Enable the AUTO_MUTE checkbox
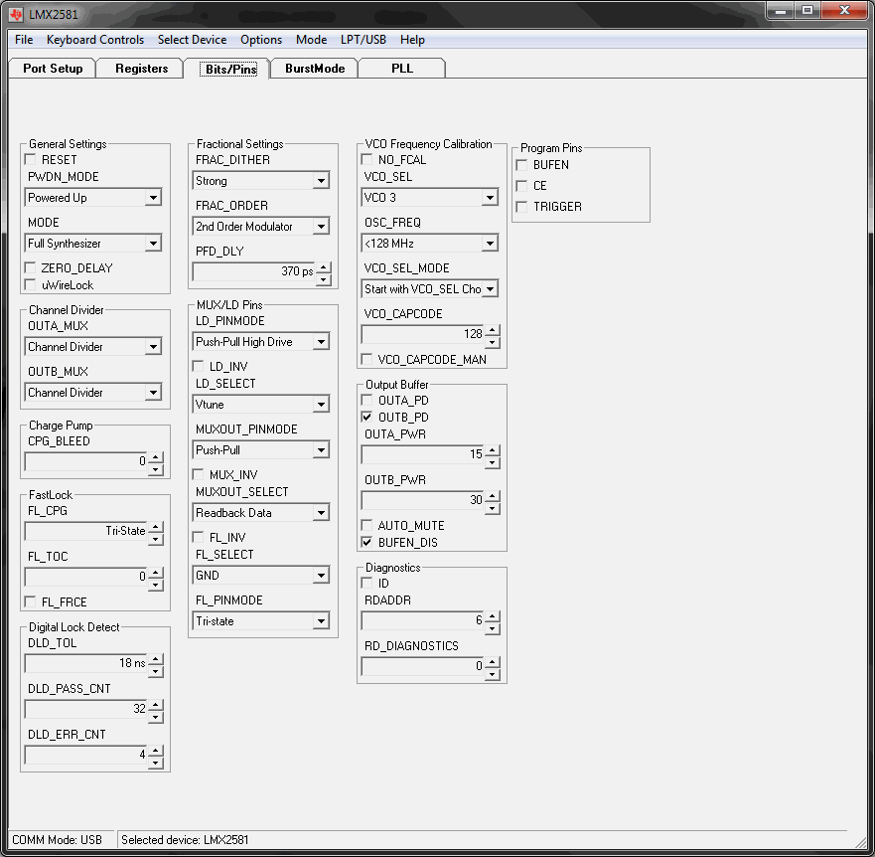 pyautogui.click(x=367, y=525)
